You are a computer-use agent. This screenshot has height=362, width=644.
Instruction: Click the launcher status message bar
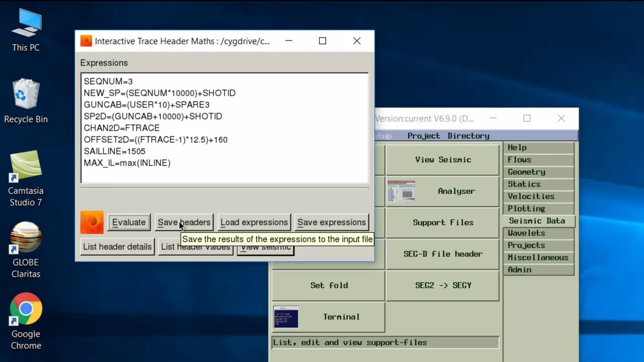click(385, 342)
